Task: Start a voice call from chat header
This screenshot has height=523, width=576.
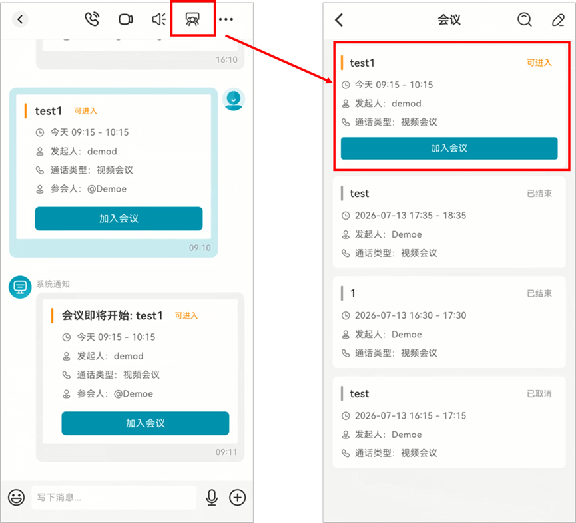Action: [92, 19]
